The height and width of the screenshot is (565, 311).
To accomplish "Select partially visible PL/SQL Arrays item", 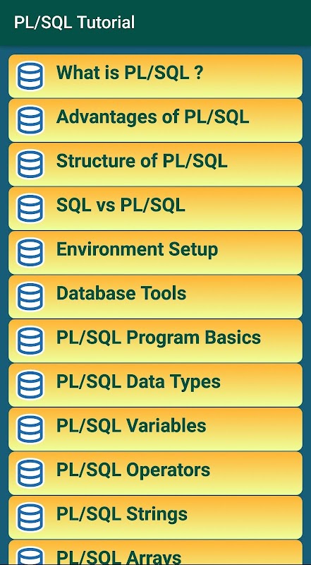I will click(155, 552).
